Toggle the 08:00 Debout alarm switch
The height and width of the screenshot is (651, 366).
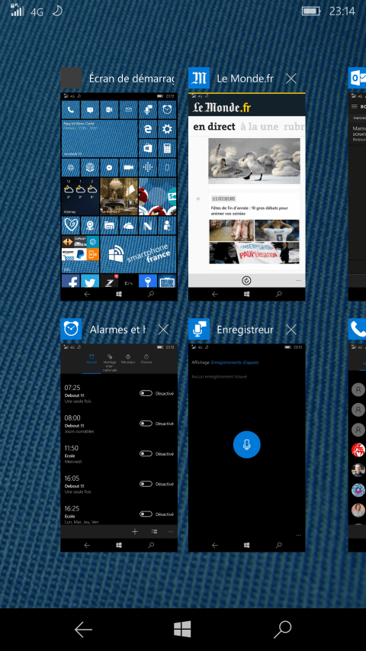click(x=146, y=424)
